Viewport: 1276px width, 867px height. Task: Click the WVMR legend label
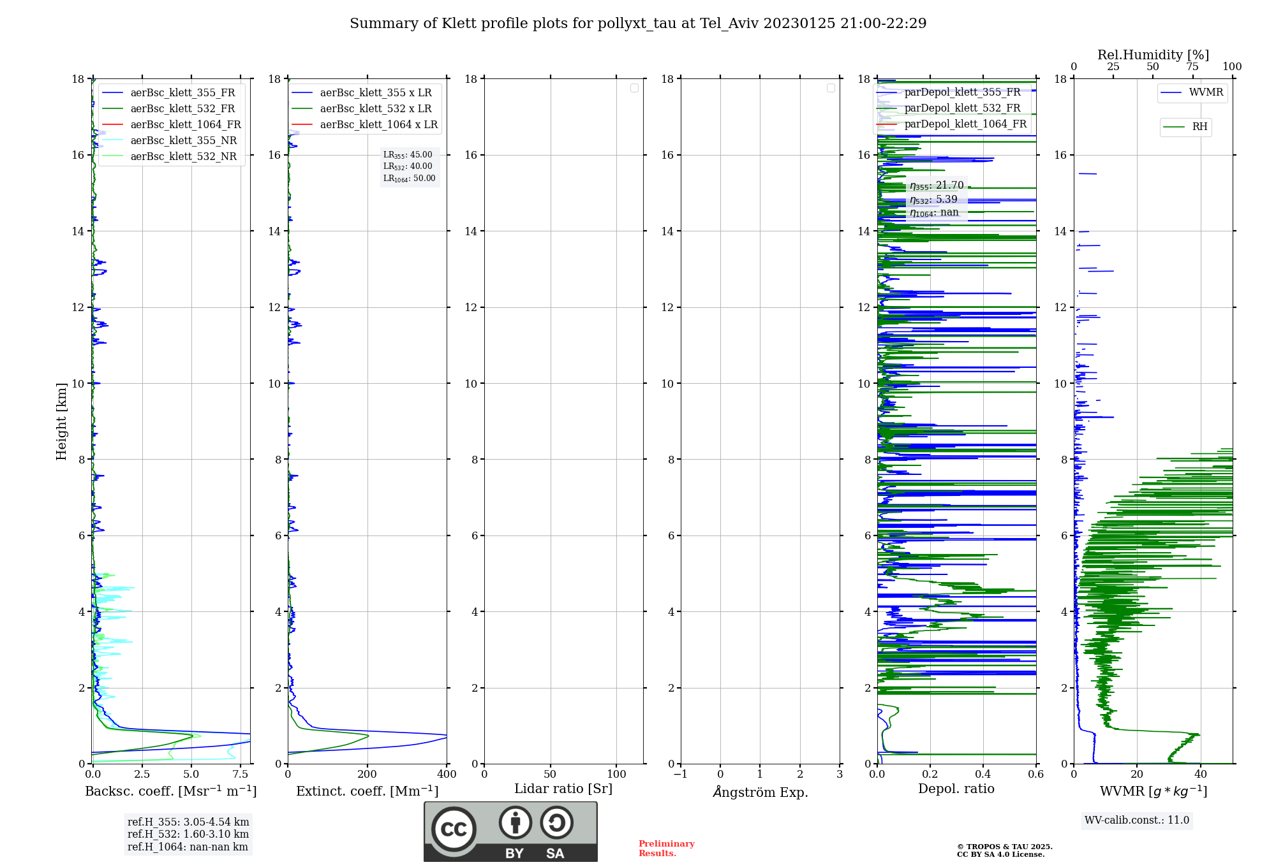1206,92
